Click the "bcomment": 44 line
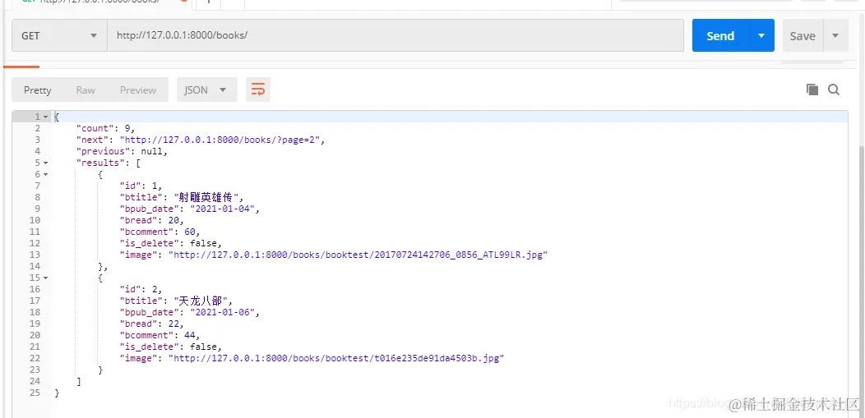 (x=160, y=335)
